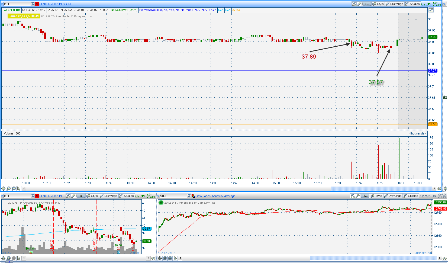Click the zoom in magnifier under the daily chart
This screenshot has height=263, width=448.
(8, 258)
